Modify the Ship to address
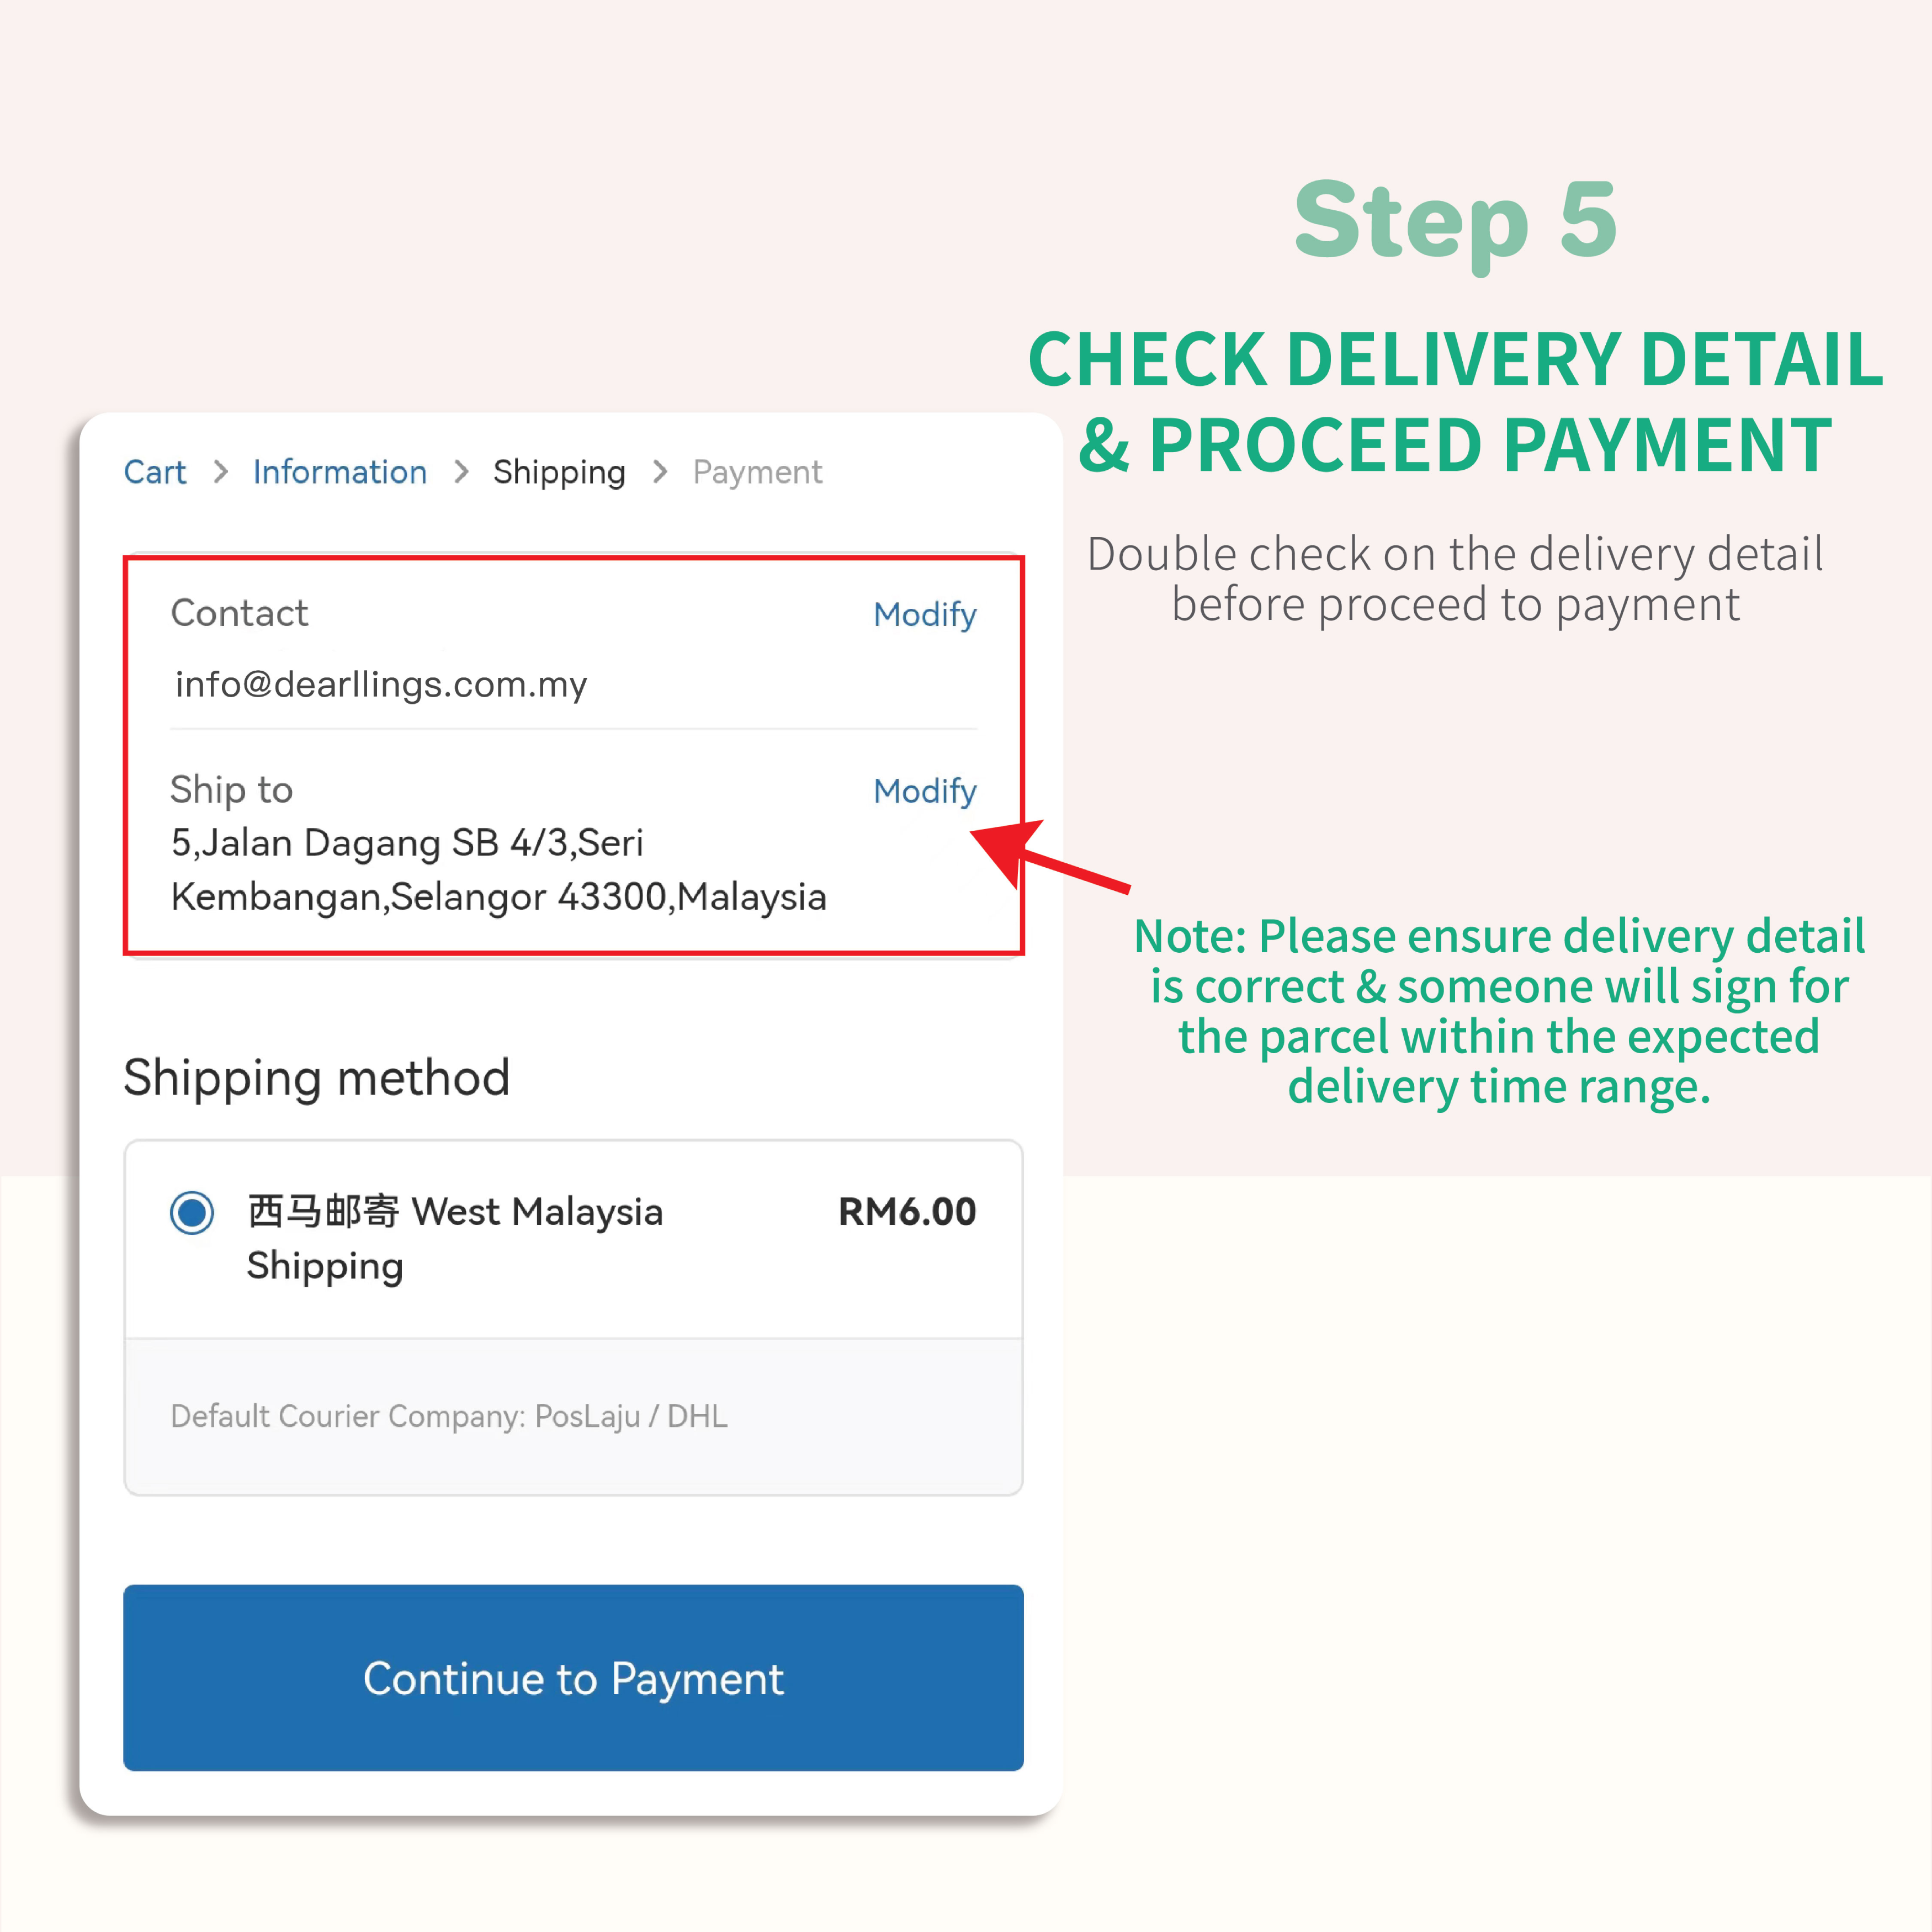 click(x=924, y=791)
